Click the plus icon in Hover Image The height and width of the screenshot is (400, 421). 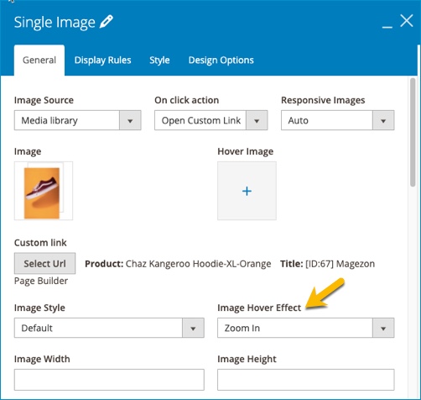click(247, 191)
